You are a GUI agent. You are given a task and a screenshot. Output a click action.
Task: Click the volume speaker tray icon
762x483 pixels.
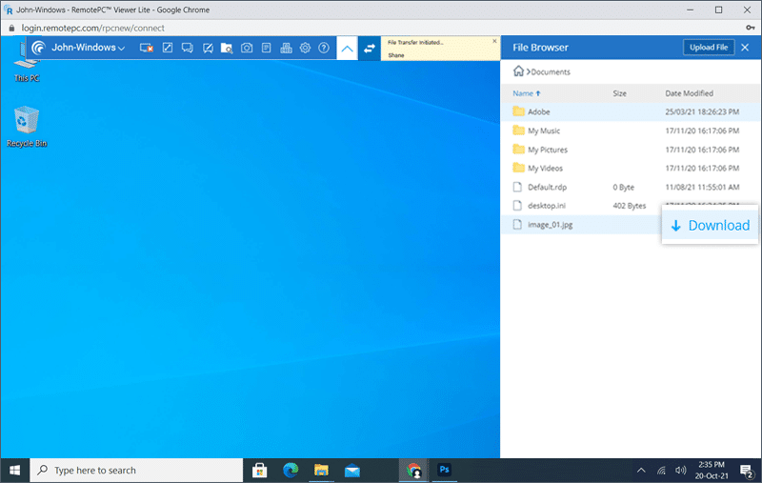[680, 471]
